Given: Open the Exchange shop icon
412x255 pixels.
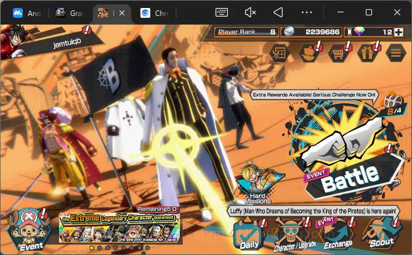Looking at the screenshot, I should (337, 233).
